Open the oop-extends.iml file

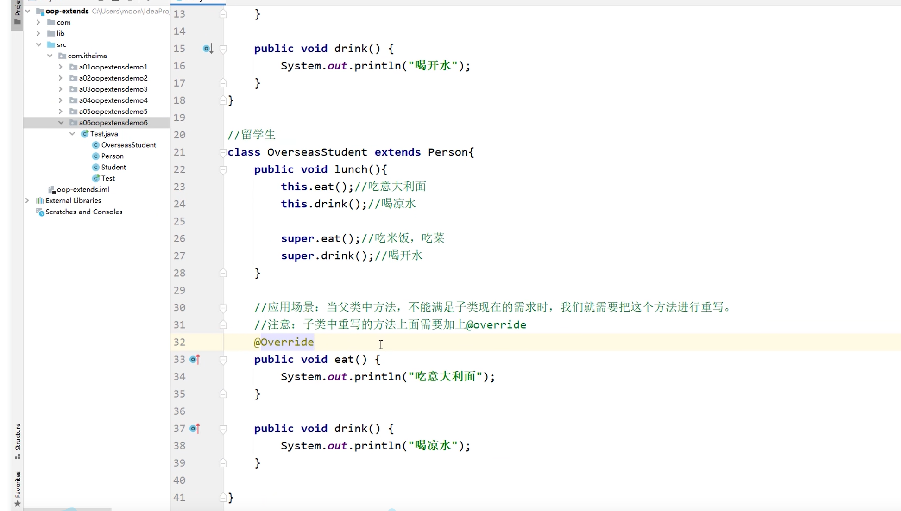82,189
